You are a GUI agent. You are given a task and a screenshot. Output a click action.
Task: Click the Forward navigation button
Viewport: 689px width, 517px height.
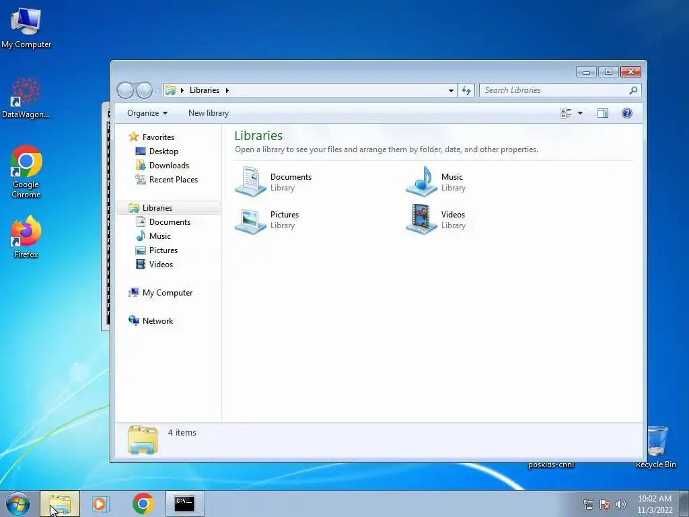pos(144,90)
